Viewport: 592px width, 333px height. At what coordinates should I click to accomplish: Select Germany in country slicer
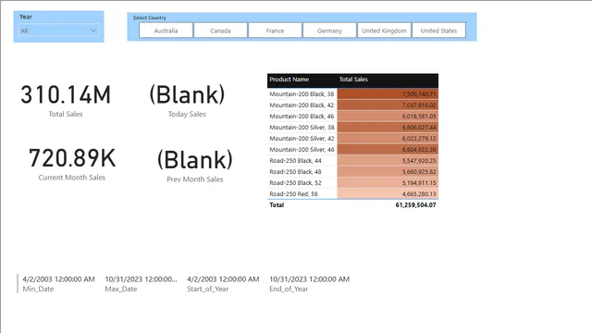(x=329, y=31)
